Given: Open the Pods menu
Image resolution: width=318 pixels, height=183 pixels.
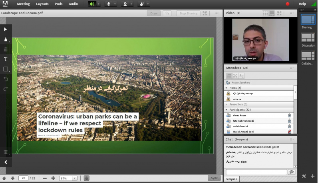Looking at the screenshot, I should pyautogui.click(x=58, y=4).
